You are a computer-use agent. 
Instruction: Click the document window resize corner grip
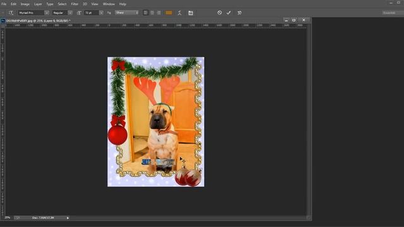309,218
